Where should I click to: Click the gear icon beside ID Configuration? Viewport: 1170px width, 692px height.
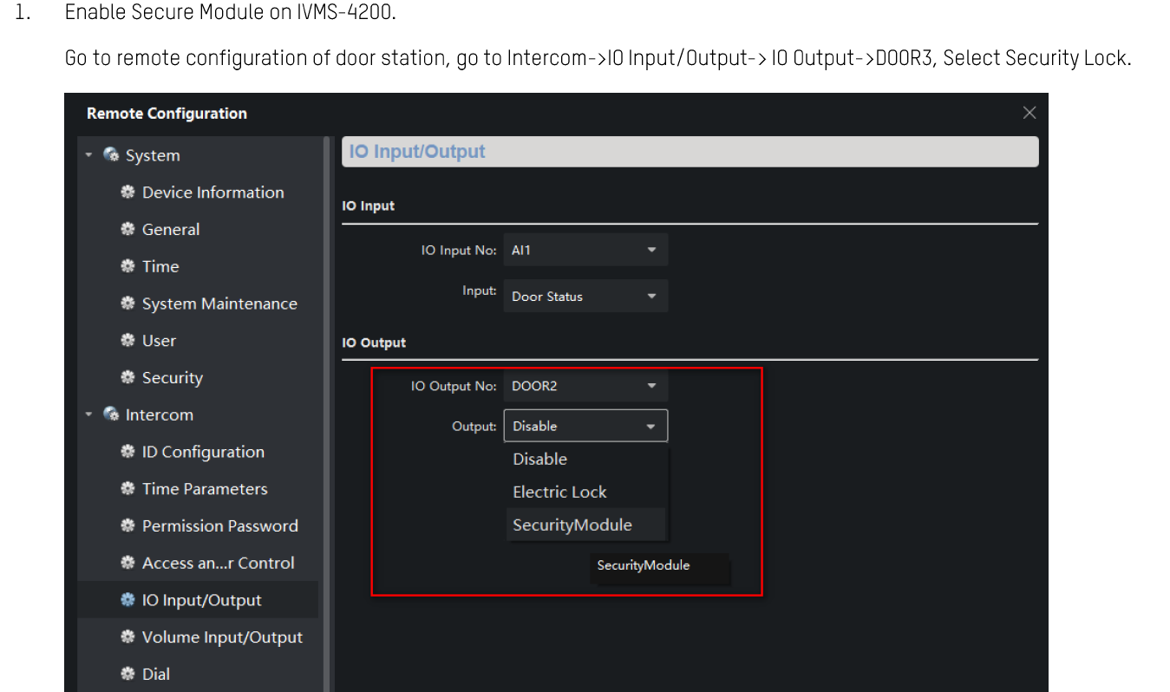[127, 452]
